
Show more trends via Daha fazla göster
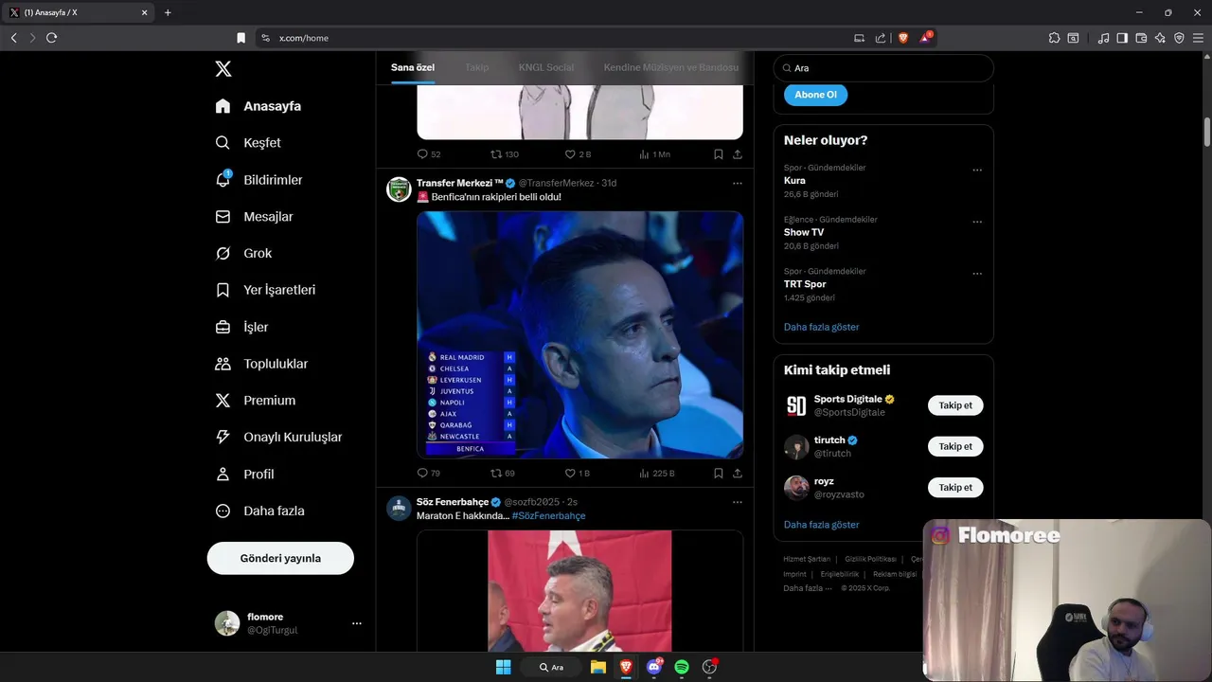click(x=822, y=327)
